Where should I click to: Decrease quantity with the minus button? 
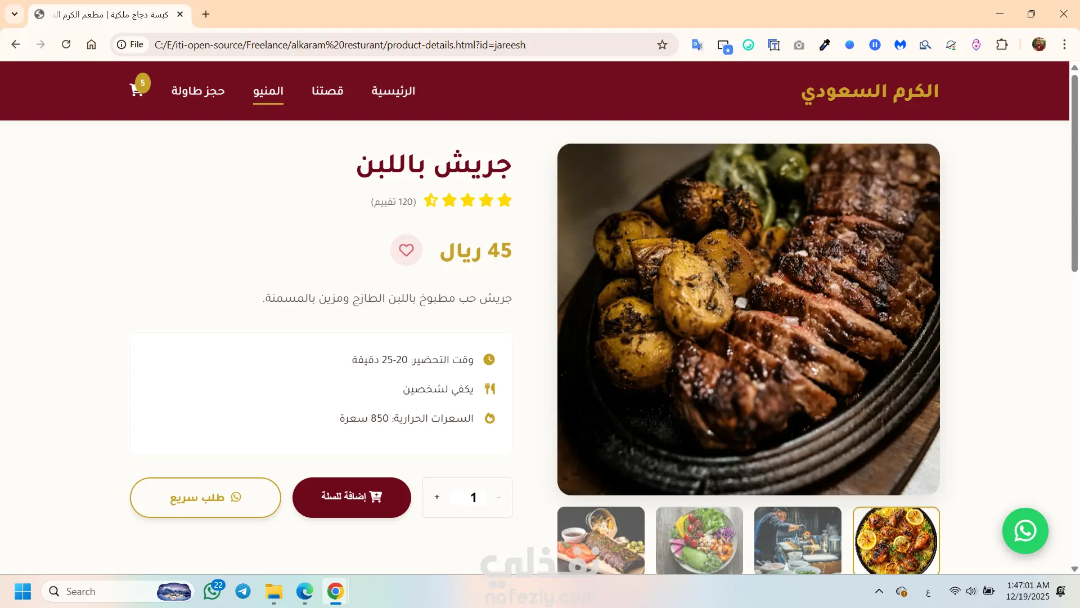click(x=498, y=497)
